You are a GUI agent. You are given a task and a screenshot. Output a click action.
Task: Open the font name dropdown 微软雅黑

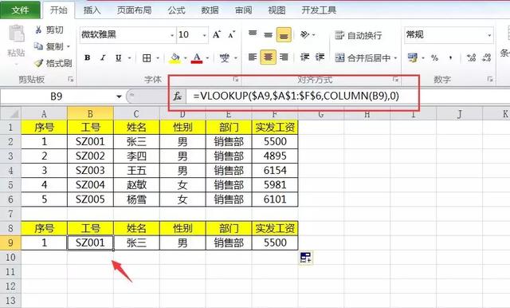(x=172, y=35)
